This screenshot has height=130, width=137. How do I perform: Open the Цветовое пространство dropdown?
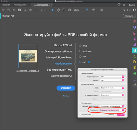click(x=112, y=106)
